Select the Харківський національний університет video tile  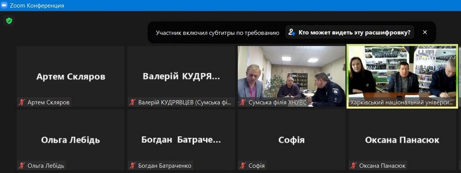tap(402, 76)
